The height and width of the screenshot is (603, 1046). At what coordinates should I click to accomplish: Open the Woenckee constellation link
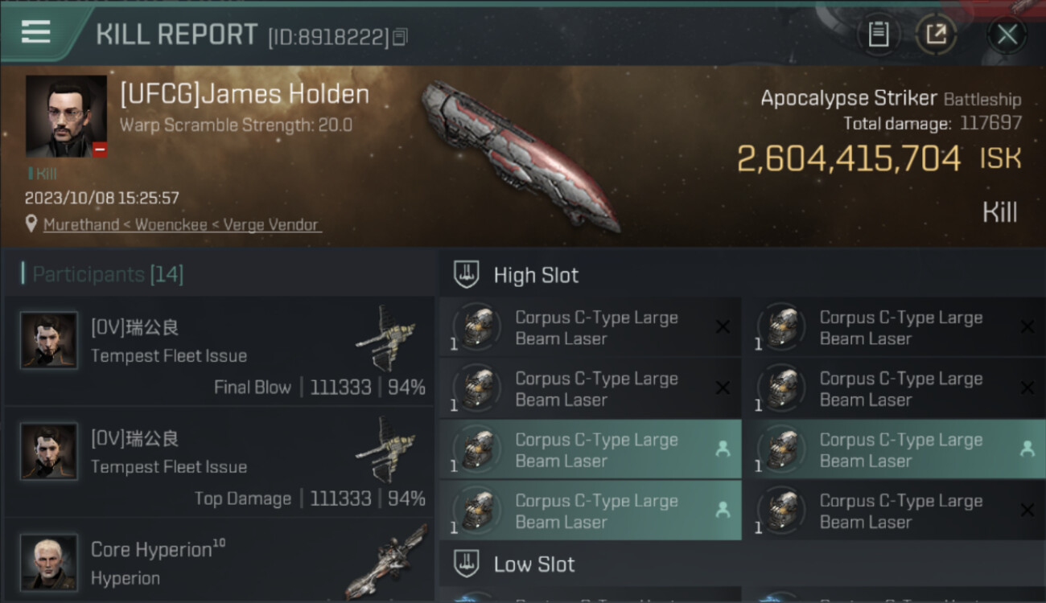pos(171,224)
